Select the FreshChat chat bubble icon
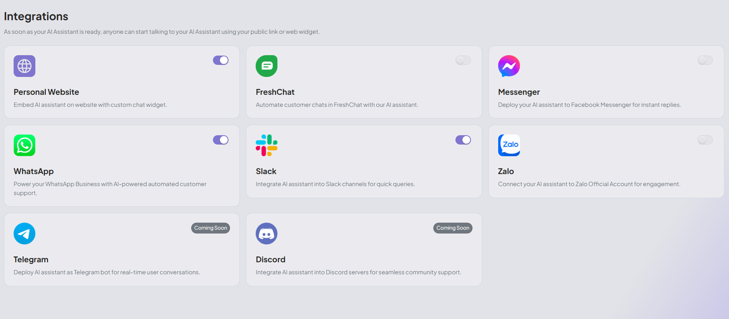 click(267, 66)
